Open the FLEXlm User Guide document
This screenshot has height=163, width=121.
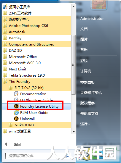pyautogui.click(x=36, y=100)
